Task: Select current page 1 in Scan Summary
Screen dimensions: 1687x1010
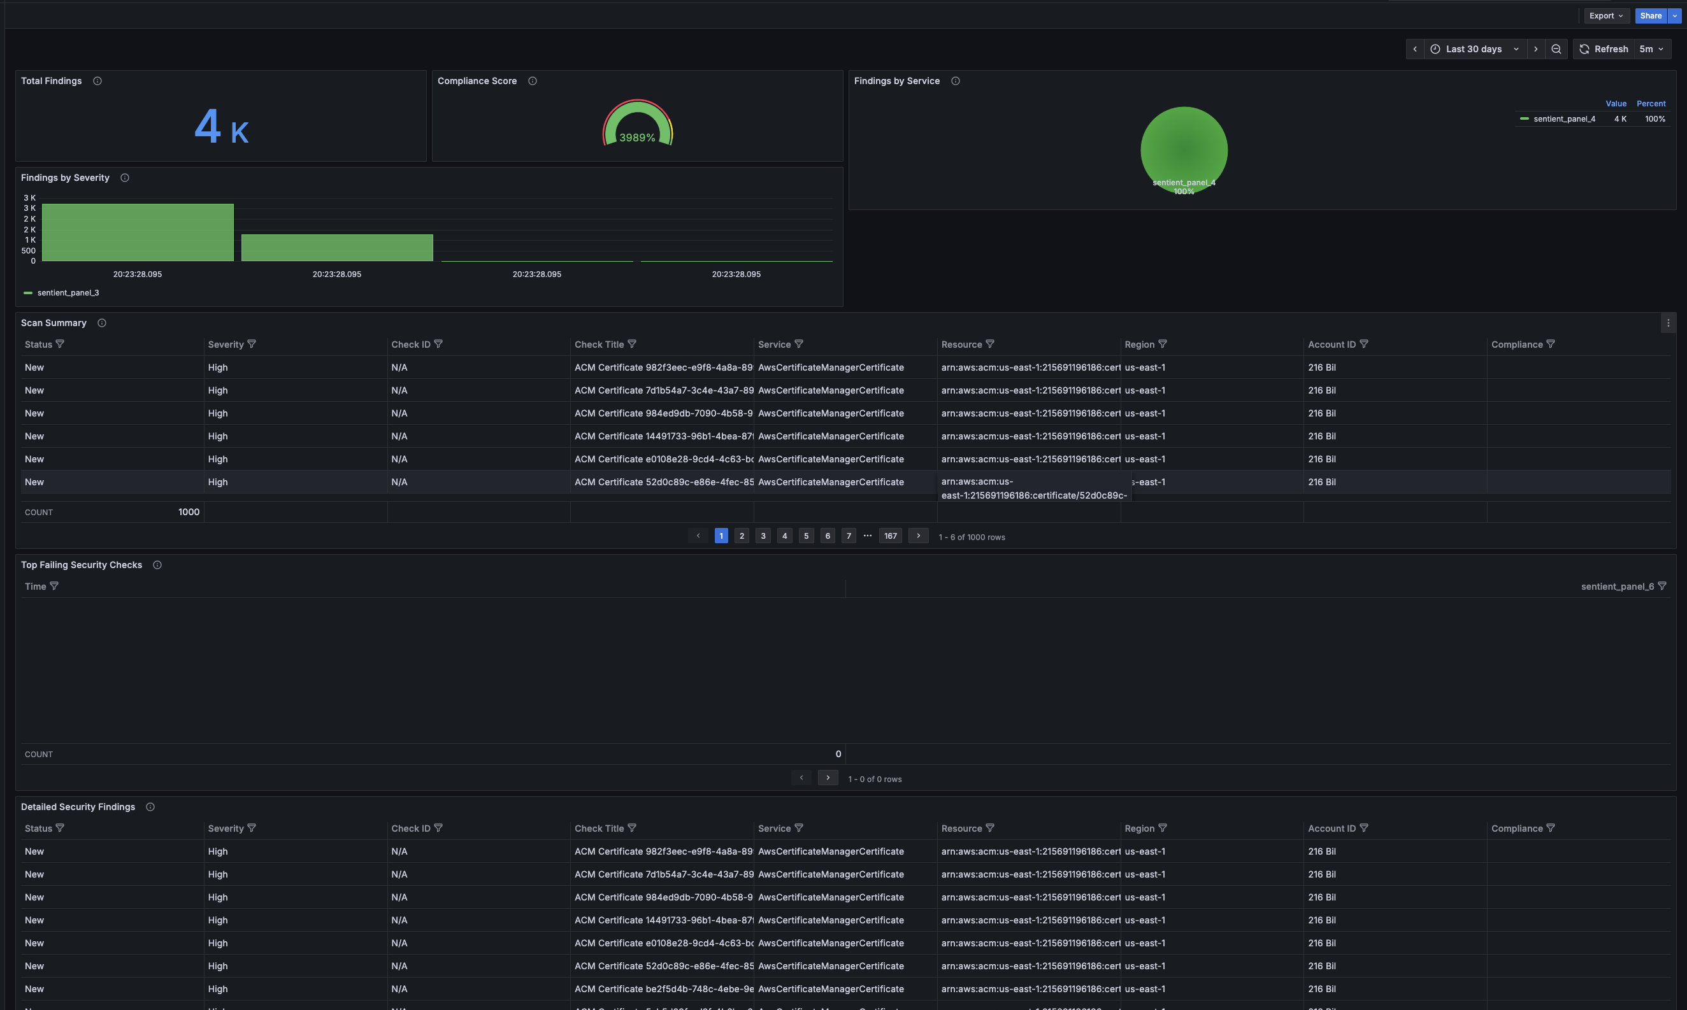Action: [721, 536]
